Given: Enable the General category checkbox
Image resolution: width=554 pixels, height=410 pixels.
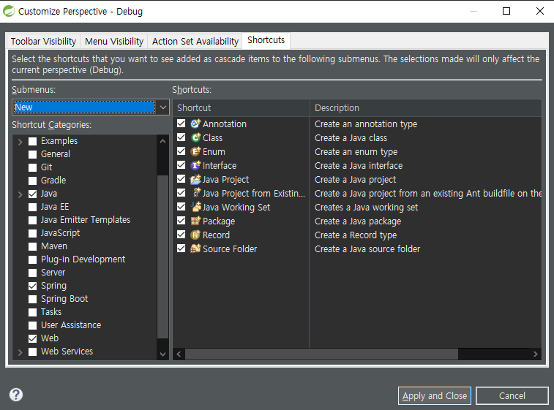Looking at the screenshot, I should click(x=32, y=154).
